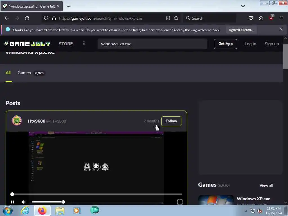288x216 pixels.
Task: Open the Pocket save icon
Action: tap(251, 18)
